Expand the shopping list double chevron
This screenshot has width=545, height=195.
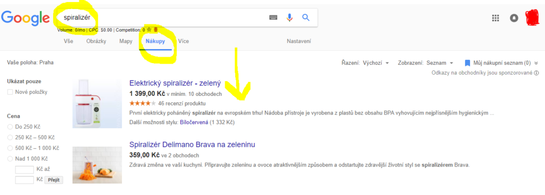point(536,63)
